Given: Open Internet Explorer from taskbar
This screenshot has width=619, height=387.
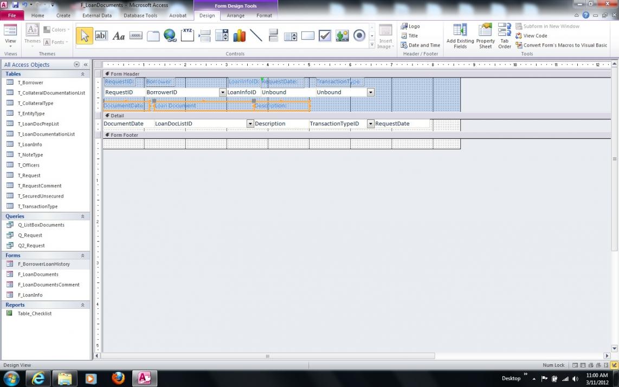Looking at the screenshot, I should click(38, 378).
